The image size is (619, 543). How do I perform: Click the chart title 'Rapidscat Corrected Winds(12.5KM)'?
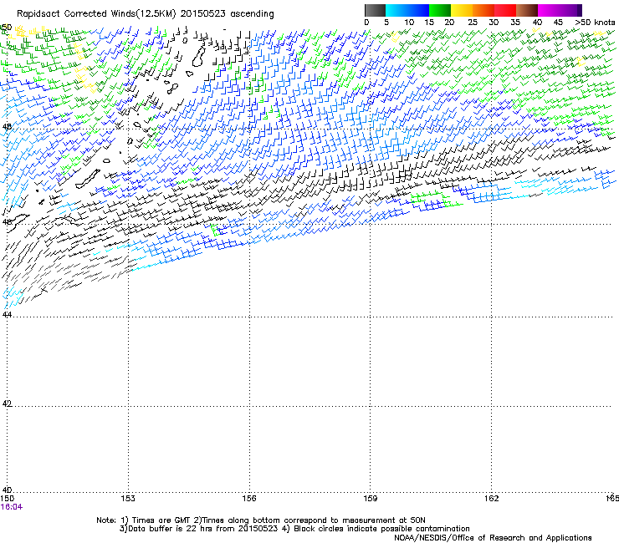point(96,14)
